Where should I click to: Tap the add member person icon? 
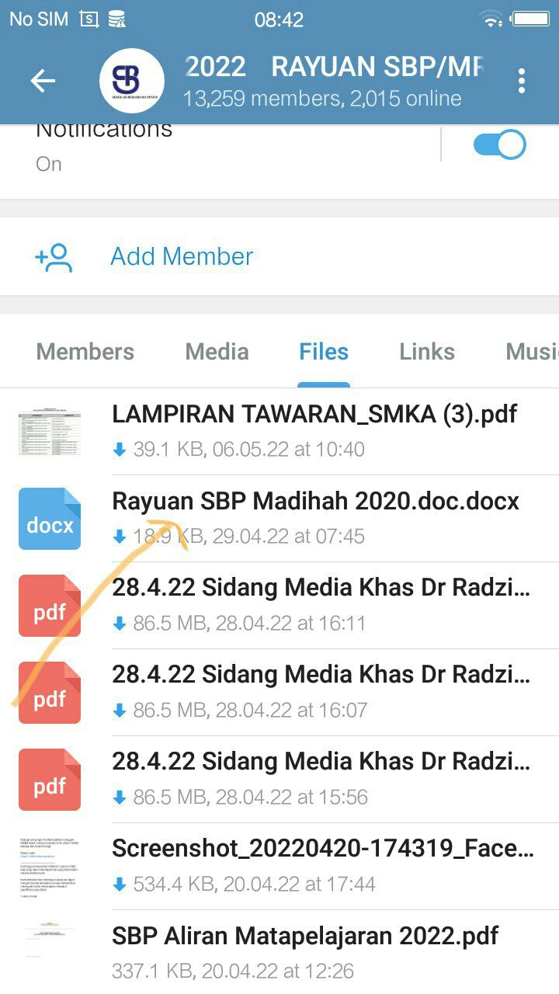click(x=54, y=257)
